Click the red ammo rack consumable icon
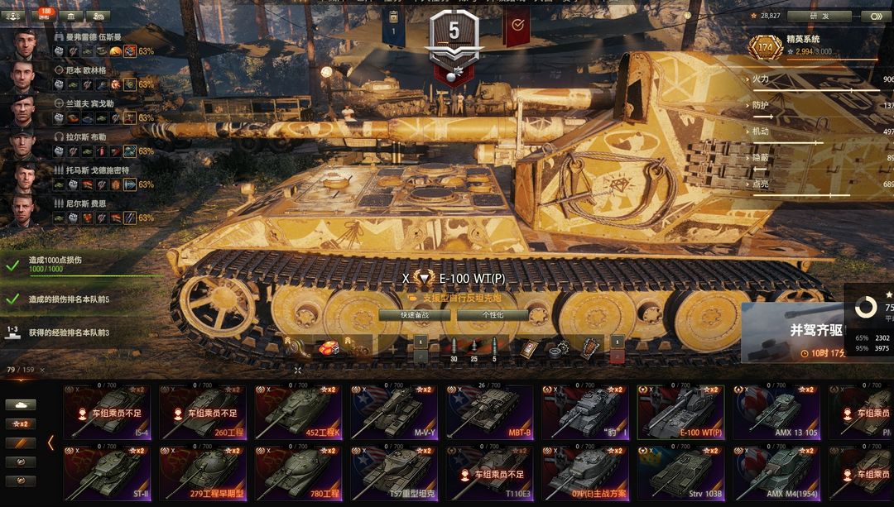Image resolution: width=894 pixels, height=507 pixels. click(329, 348)
